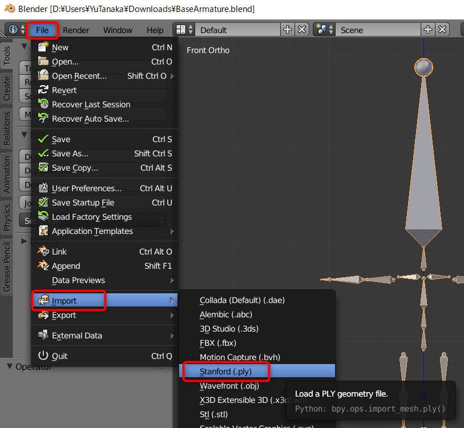
Task: Click Save Copy... entry
Action: click(x=104, y=168)
